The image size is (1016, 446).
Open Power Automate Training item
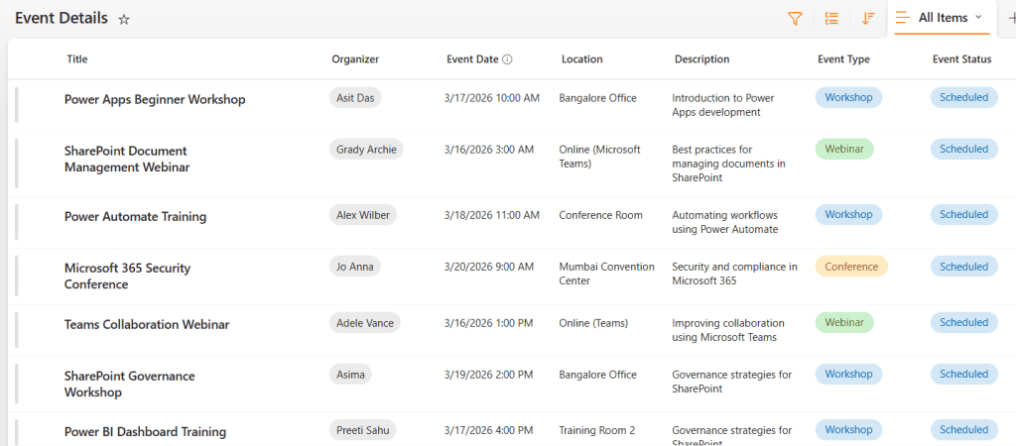tap(135, 217)
